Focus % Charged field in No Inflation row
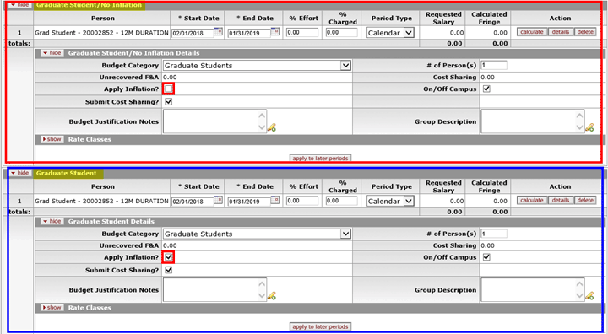This screenshot has height=334, width=608. (342, 33)
